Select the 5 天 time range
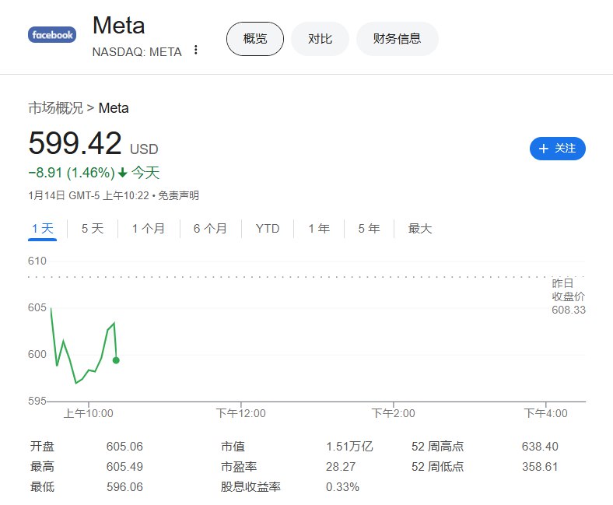Image resolution: width=613 pixels, height=505 pixels. [x=93, y=229]
